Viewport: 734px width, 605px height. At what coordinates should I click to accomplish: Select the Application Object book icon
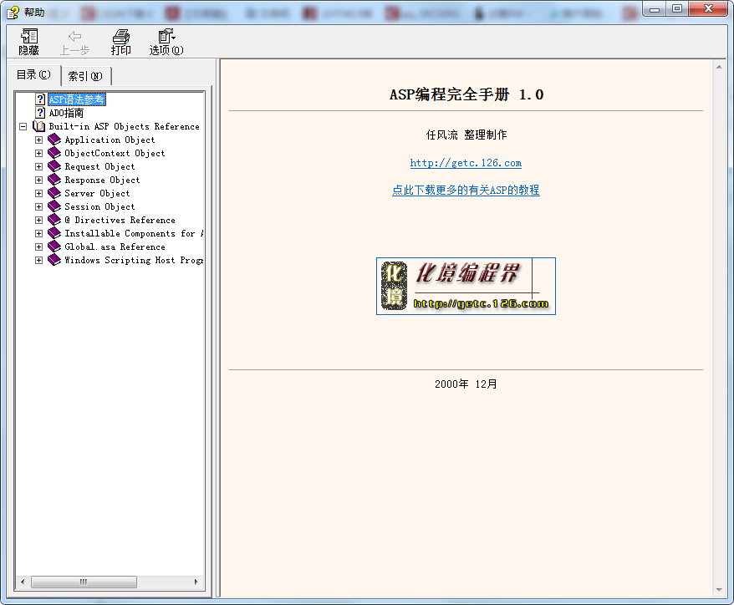pyautogui.click(x=54, y=140)
